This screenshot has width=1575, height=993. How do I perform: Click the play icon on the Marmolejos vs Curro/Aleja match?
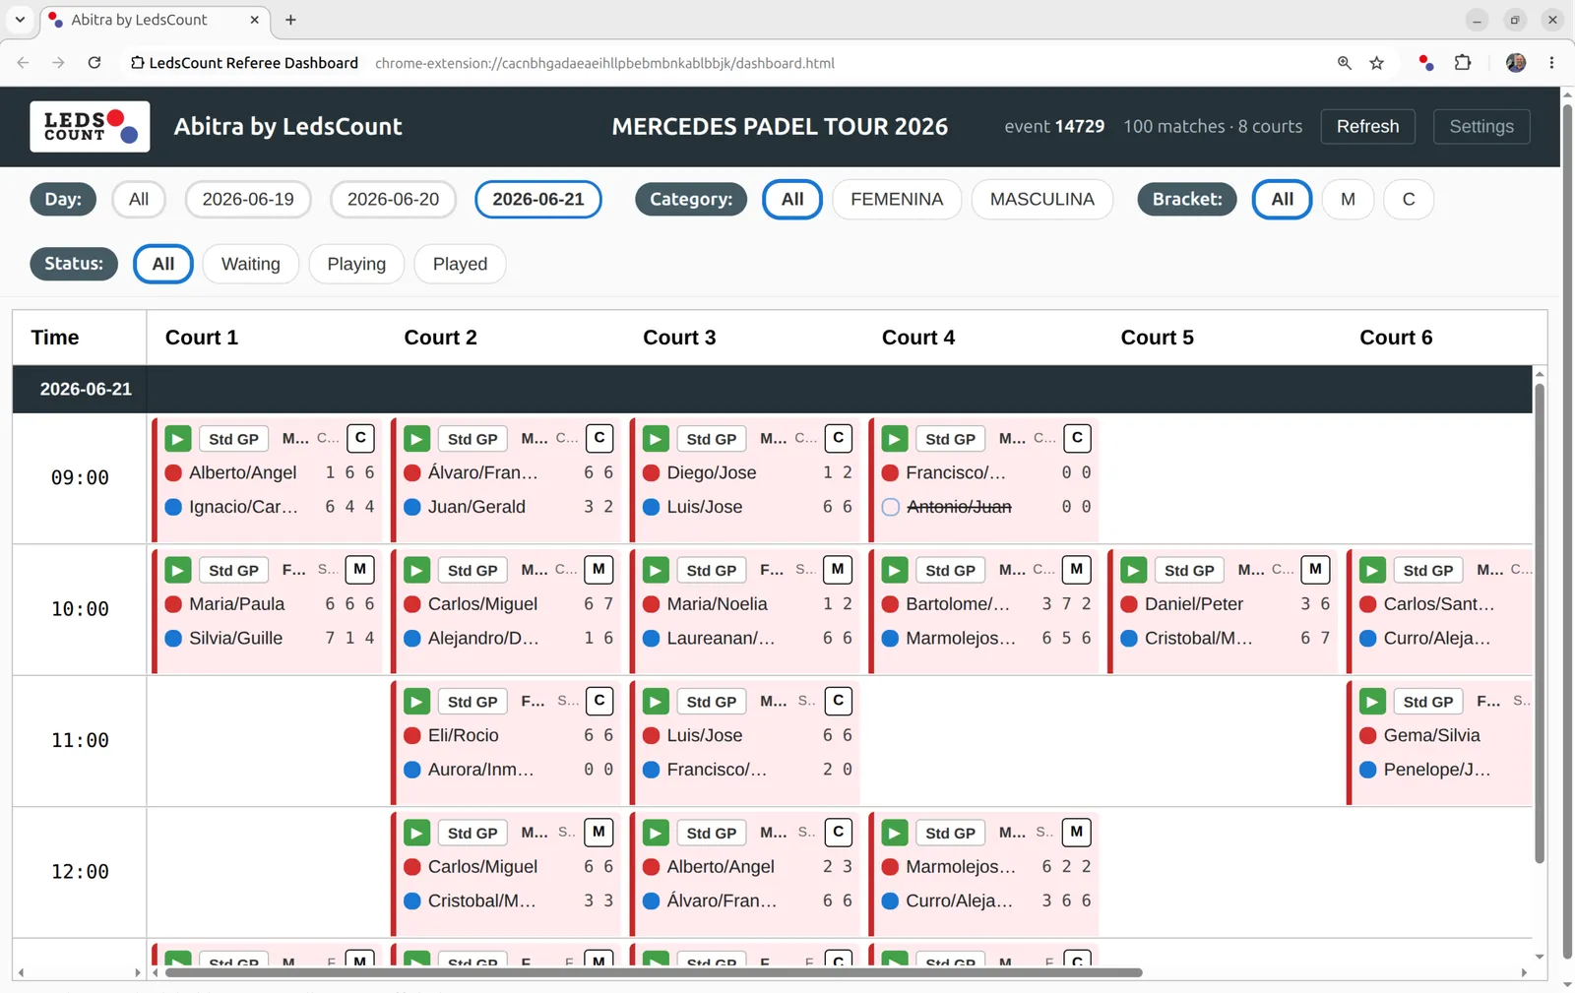click(895, 833)
